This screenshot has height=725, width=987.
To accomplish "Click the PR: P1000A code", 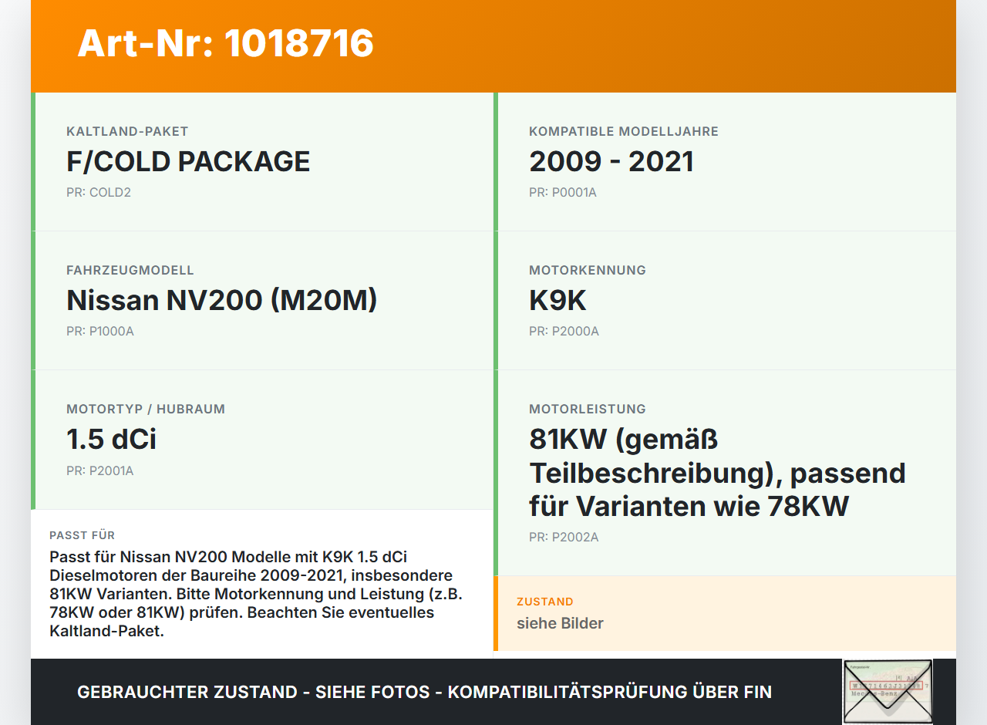I will click(100, 331).
